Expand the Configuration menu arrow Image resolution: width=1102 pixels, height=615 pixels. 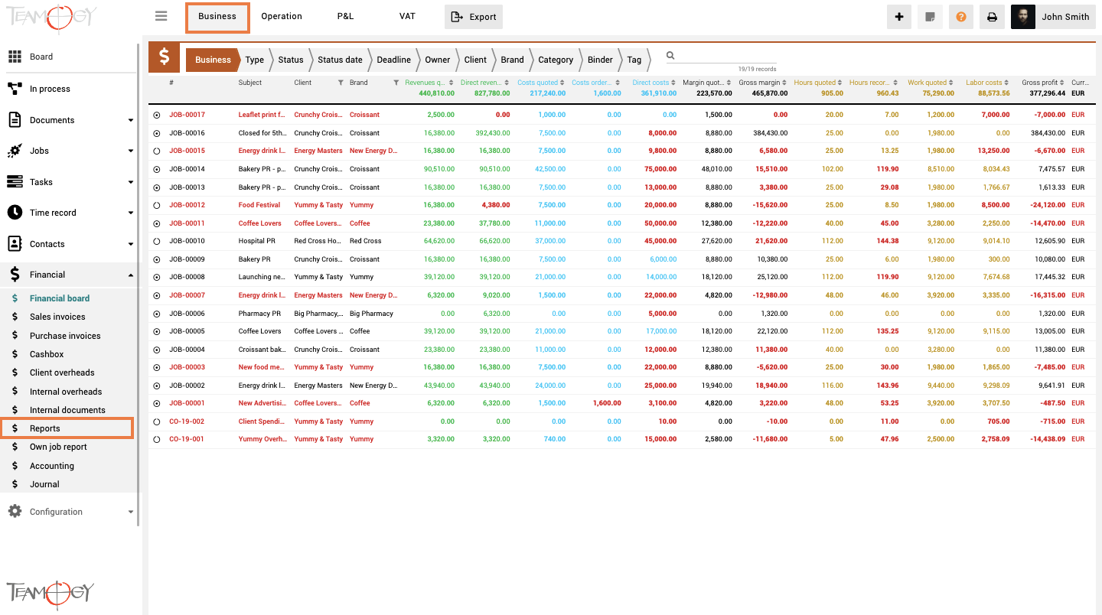131,512
